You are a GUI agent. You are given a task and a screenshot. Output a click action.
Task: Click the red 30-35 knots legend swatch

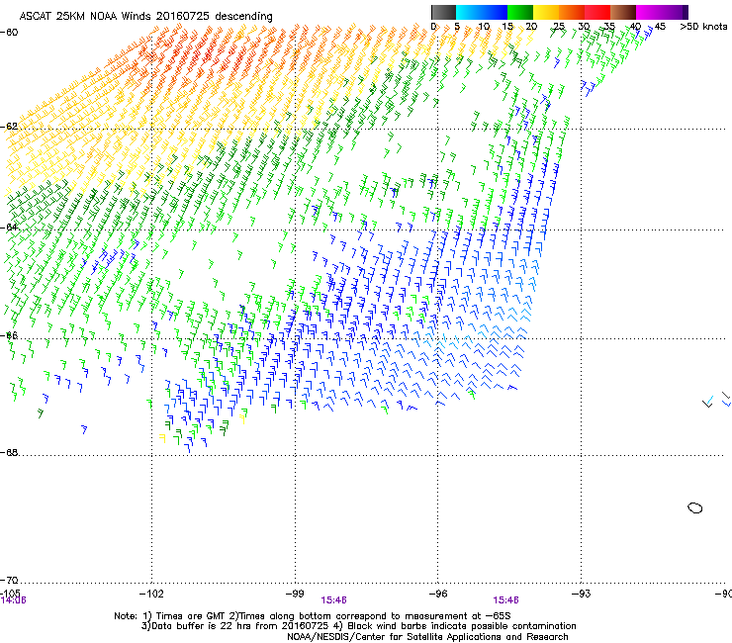coord(597,12)
